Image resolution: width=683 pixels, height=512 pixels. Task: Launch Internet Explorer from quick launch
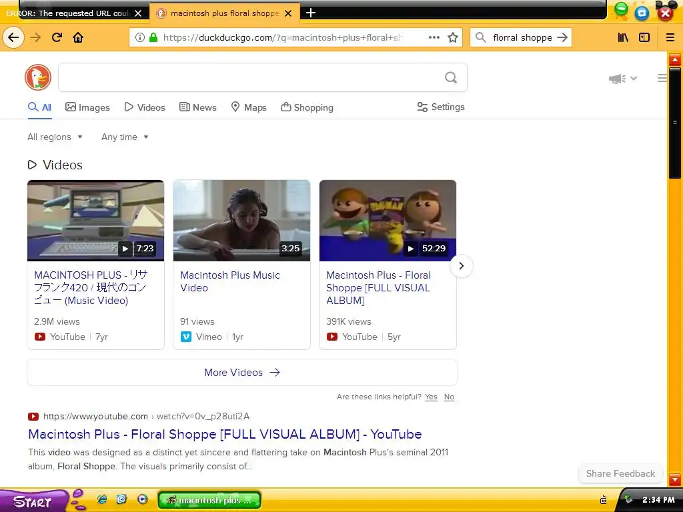click(102, 499)
